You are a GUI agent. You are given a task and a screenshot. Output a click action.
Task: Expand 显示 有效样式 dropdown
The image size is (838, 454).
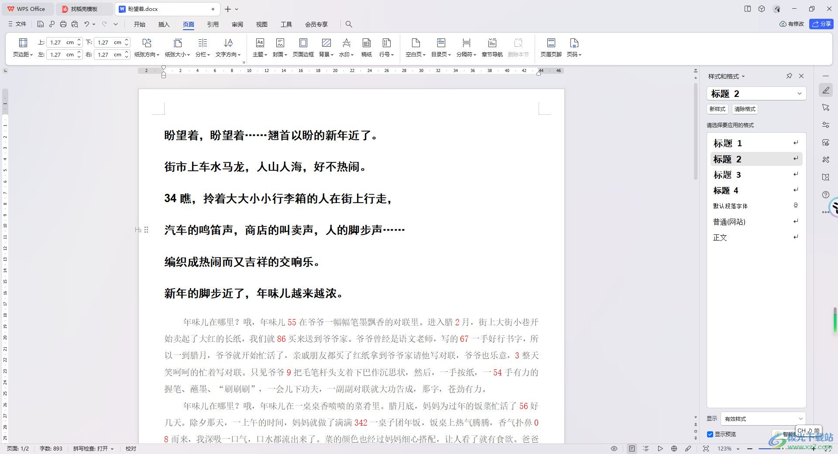[x=800, y=419]
